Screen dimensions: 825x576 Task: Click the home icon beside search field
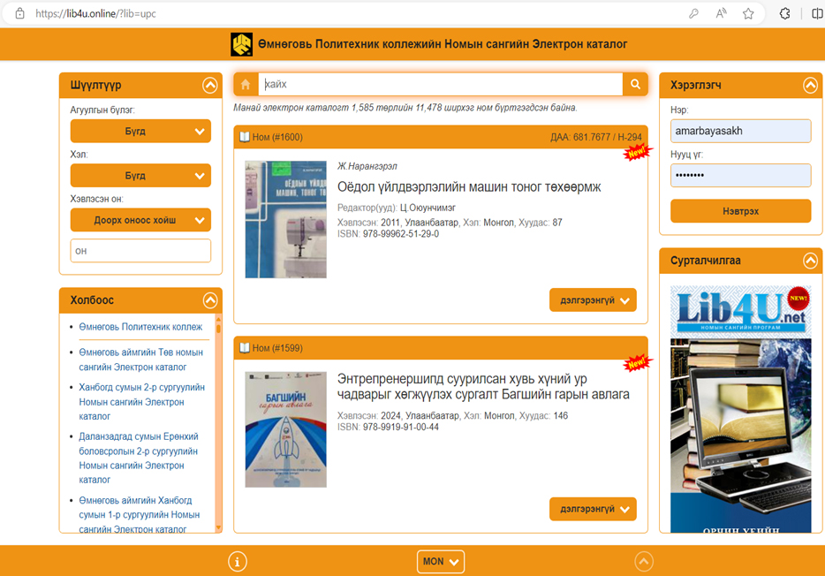click(x=246, y=85)
